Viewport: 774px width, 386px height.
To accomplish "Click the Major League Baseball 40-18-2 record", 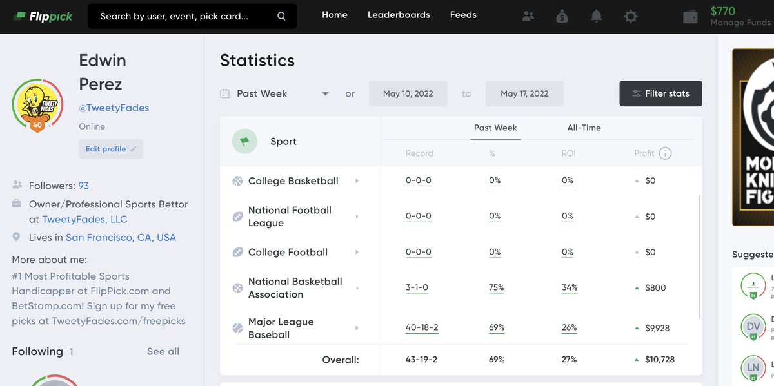I will [x=422, y=328].
